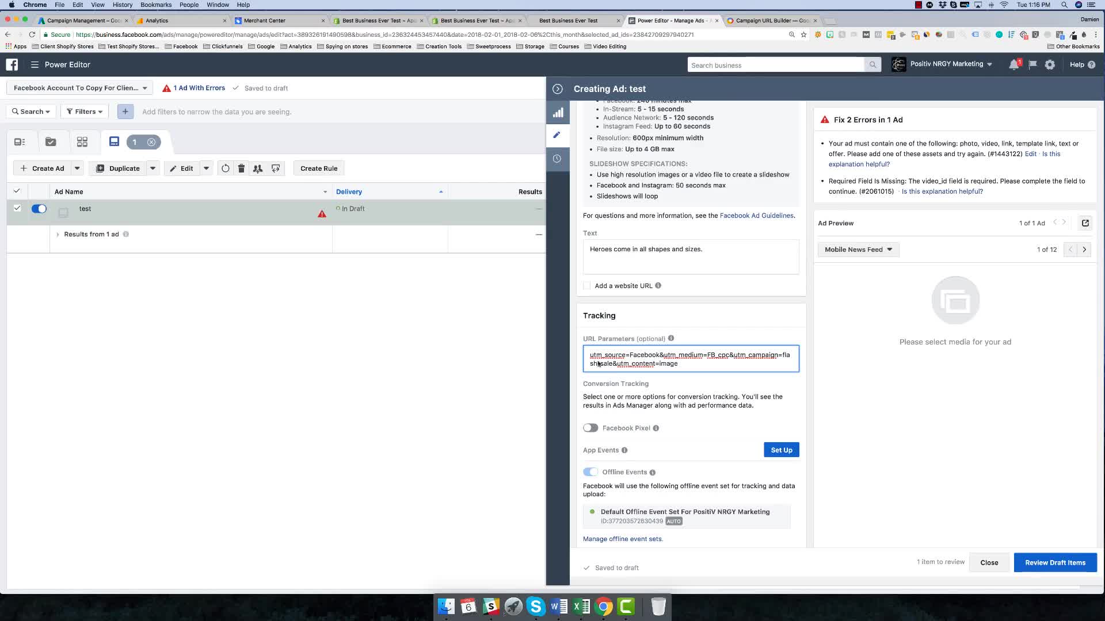Open the Power Editor hamburger menu
1105x621 pixels.
(35, 64)
